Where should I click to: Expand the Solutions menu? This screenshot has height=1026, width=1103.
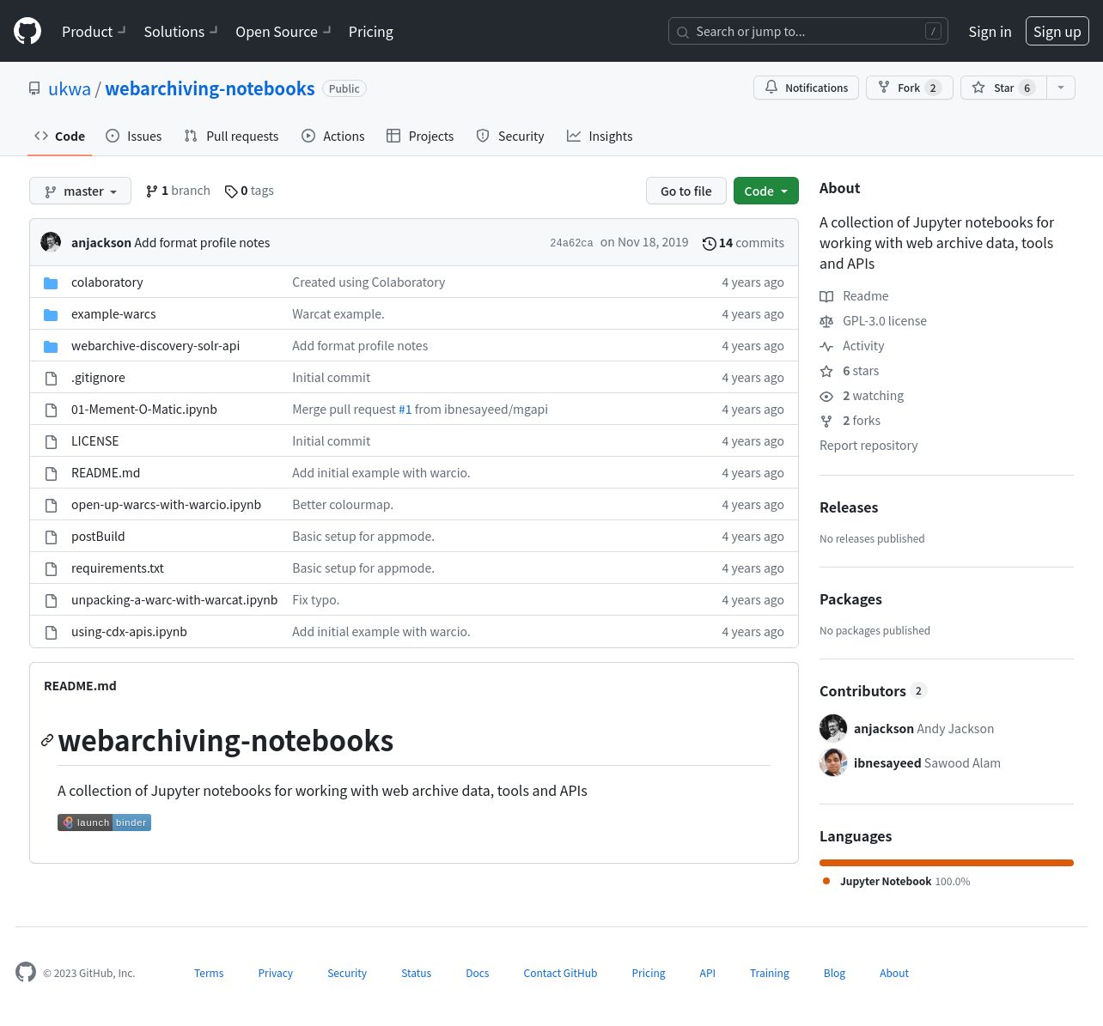[x=181, y=31]
